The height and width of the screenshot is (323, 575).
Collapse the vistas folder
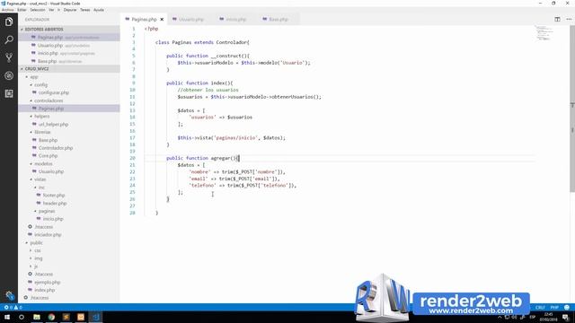coord(69,179)
